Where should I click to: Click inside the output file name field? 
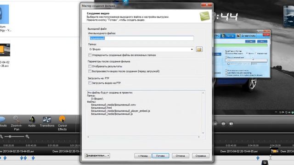pos(141,38)
